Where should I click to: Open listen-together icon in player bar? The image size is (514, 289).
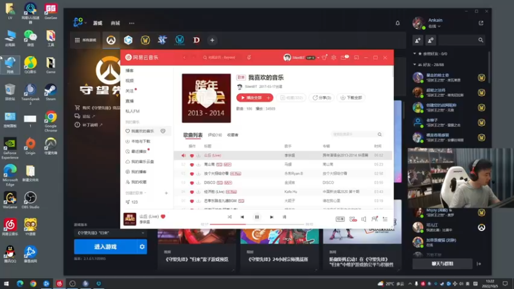pos(375,219)
